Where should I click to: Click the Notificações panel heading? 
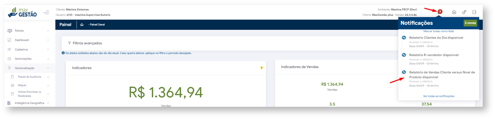coord(417,23)
